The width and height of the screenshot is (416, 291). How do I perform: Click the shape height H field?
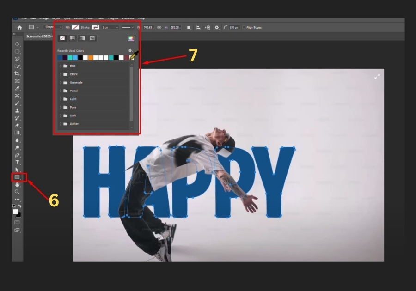coord(175,27)
